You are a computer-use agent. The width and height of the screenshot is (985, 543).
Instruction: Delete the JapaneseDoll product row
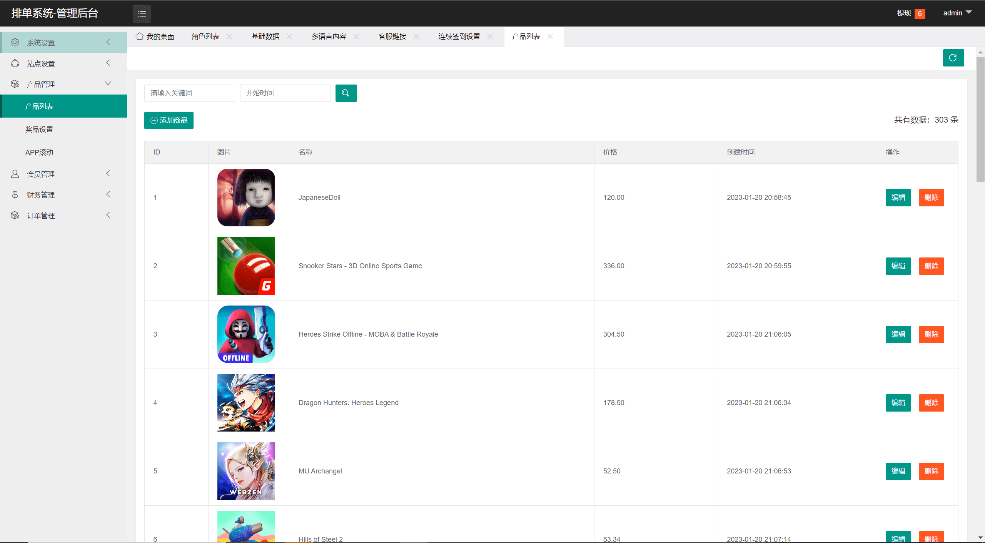coord(931,198)
